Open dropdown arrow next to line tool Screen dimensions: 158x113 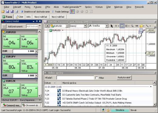point(150,26)
